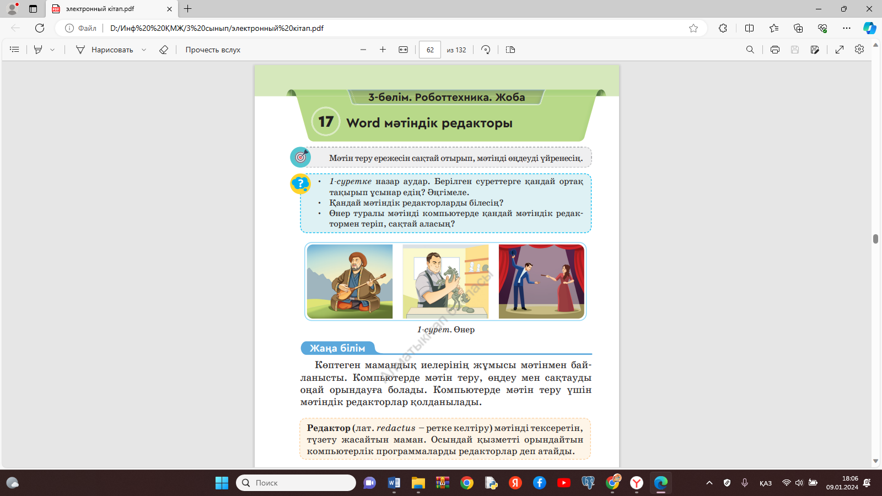Select the highlight tool in PDF toolbar
The width and height of the screenshot is (882, 496).
point(38,50)
